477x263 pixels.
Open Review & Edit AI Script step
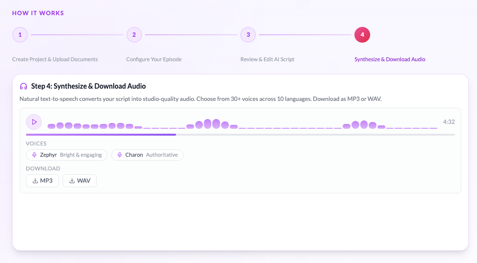[267, 59]
